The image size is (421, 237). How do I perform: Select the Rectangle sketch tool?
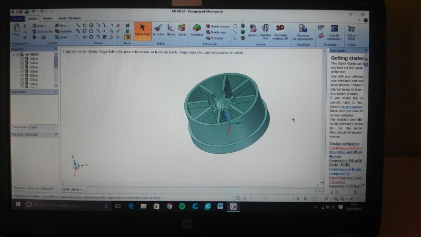[x=85, y=25]
